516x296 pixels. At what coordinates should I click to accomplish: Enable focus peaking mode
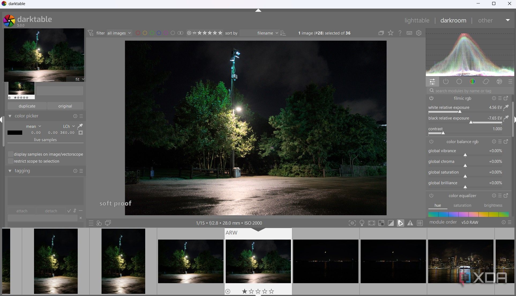pyautogui.click(x=352, y=223)
